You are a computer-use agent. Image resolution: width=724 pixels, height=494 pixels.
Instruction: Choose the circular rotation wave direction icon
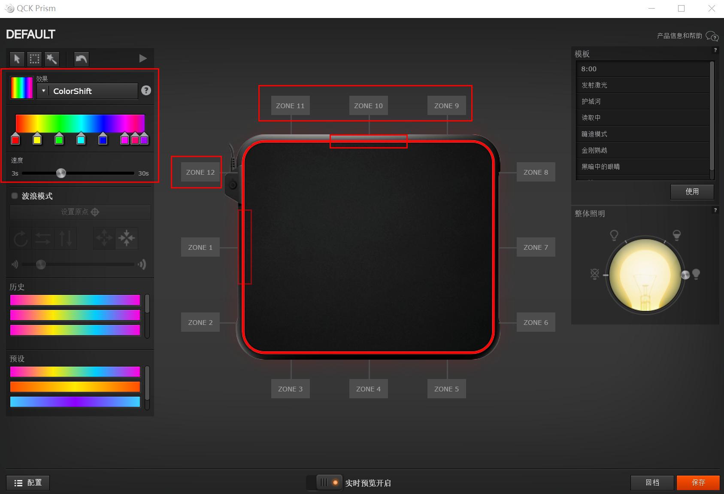tap(21, 238)
